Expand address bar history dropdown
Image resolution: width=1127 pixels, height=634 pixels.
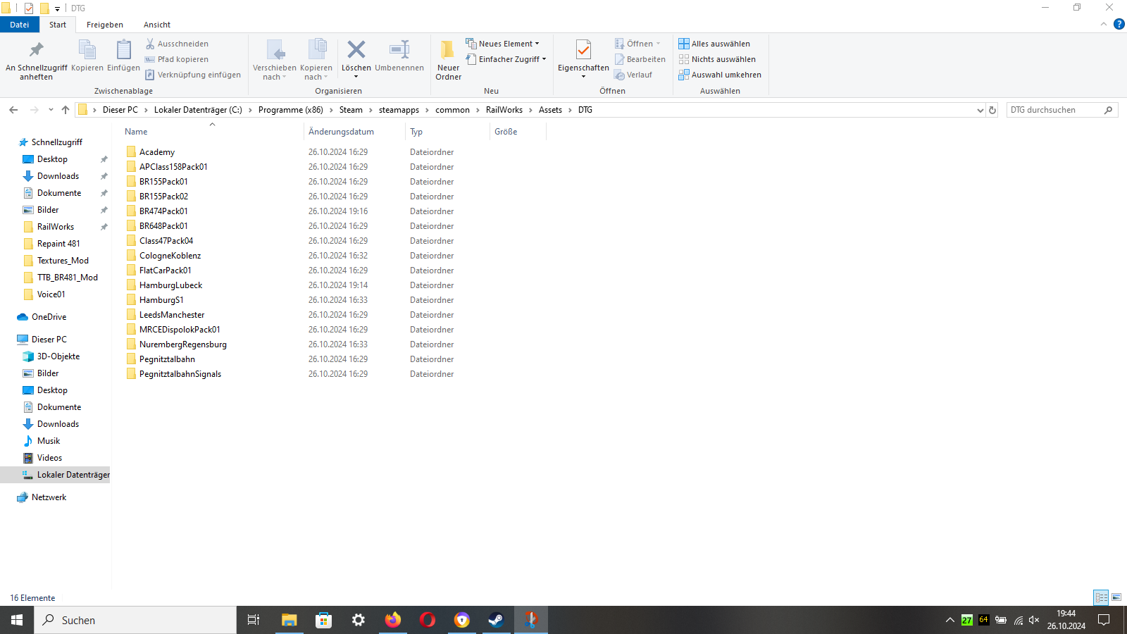point(980,110)
